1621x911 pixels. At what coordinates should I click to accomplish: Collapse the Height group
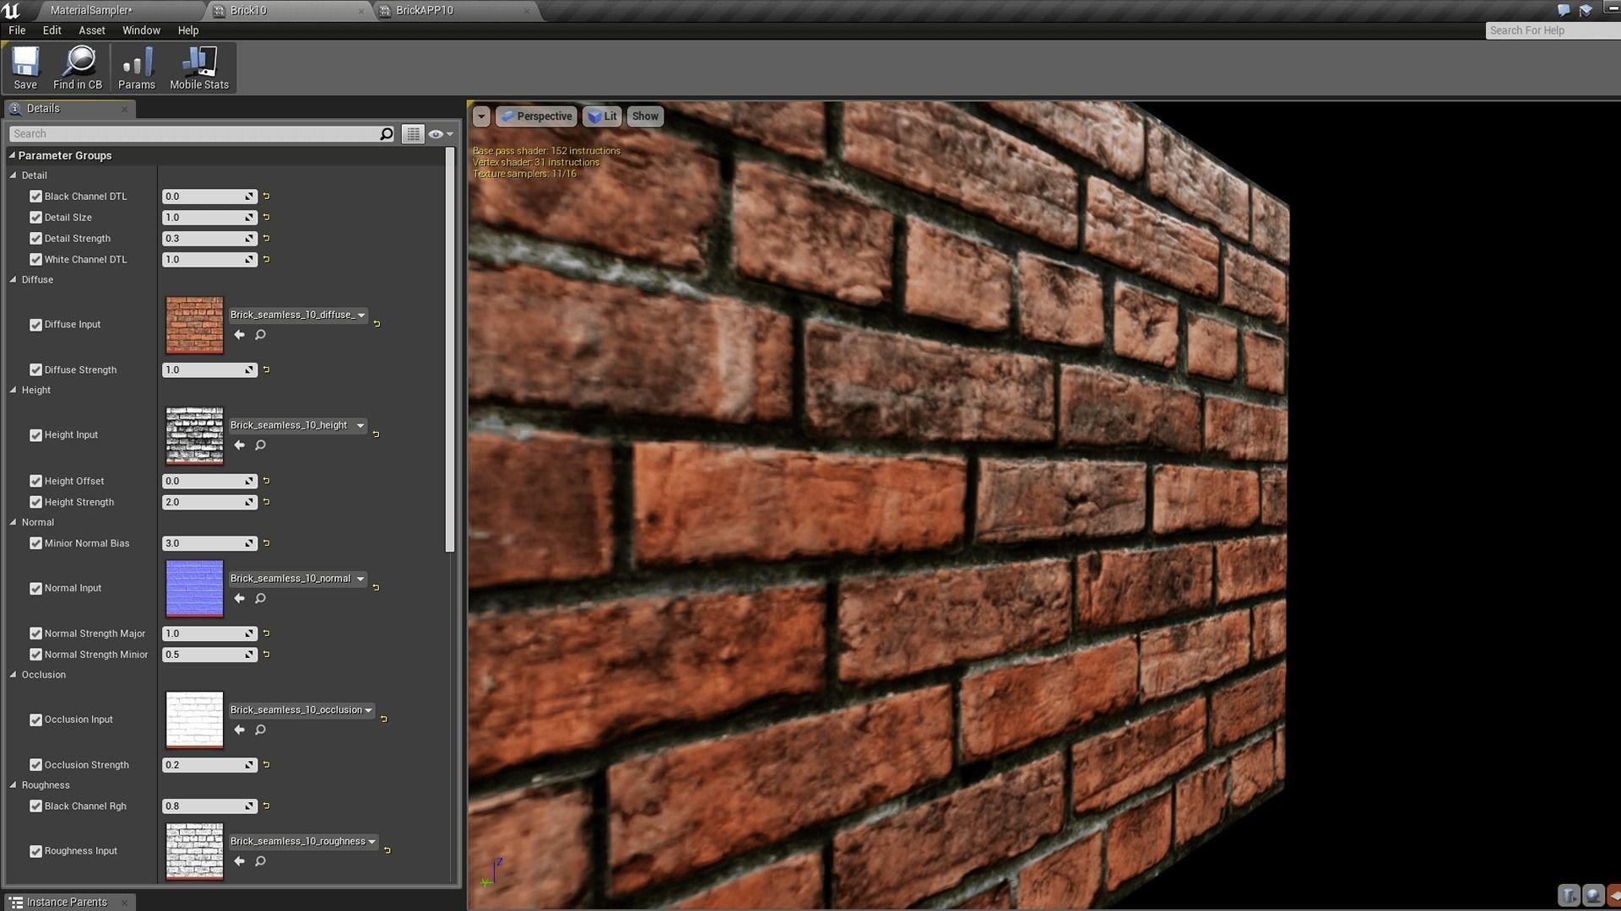tap(13, 390)
